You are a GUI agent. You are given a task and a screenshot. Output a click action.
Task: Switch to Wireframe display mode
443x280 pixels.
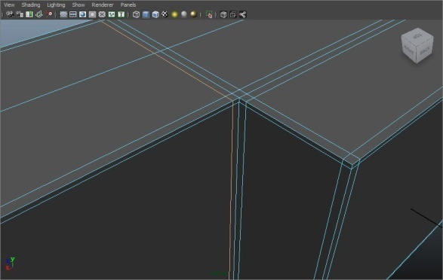point(136,14)
